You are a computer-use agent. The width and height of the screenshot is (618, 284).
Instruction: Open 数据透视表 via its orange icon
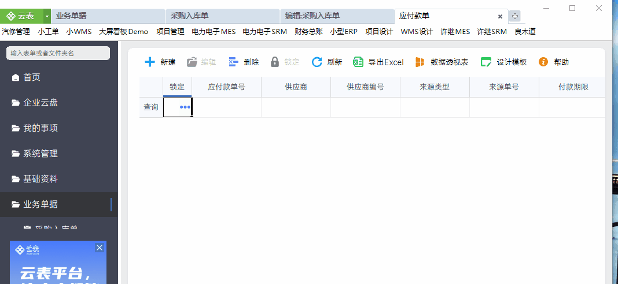[420, 62]
